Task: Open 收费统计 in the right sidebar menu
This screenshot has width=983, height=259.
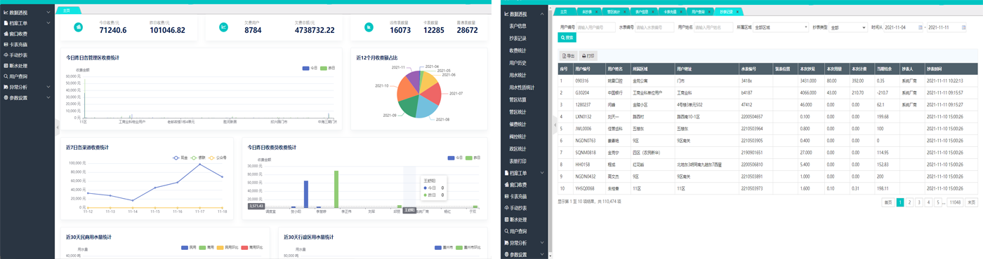Action: (x=518, y=50)
